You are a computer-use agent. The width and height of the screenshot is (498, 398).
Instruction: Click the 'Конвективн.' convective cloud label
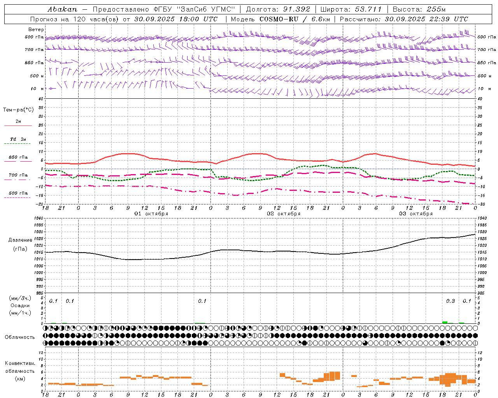point(20,363)
